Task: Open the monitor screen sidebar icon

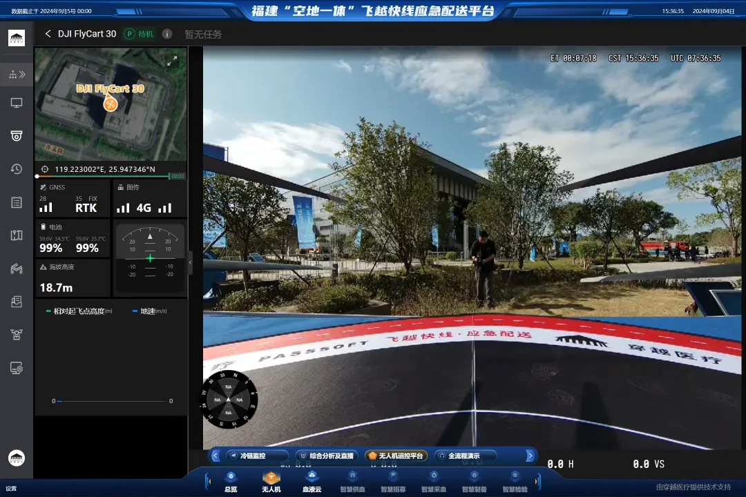Action: click(x=17, y=103)
